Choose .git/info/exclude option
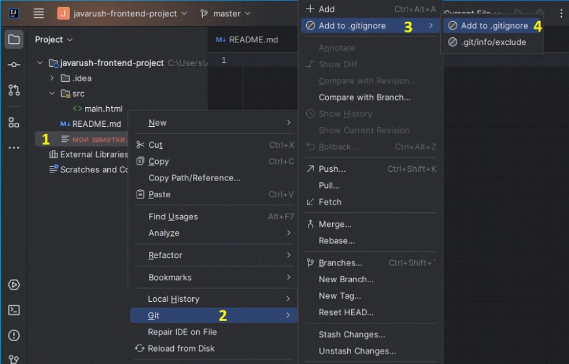Viewport: 569px width, 364px height. pos(493,42)
